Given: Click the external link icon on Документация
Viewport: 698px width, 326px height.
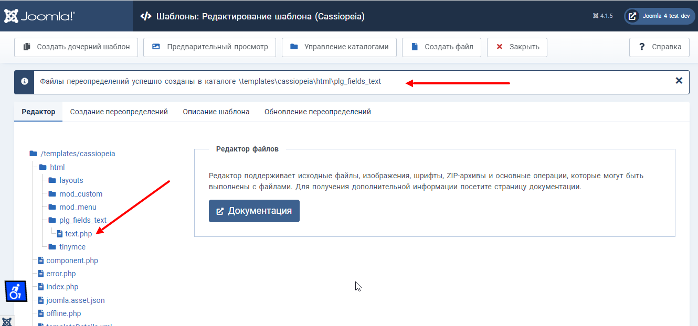Looking at the screenshot, I should (x=220, y=211).
